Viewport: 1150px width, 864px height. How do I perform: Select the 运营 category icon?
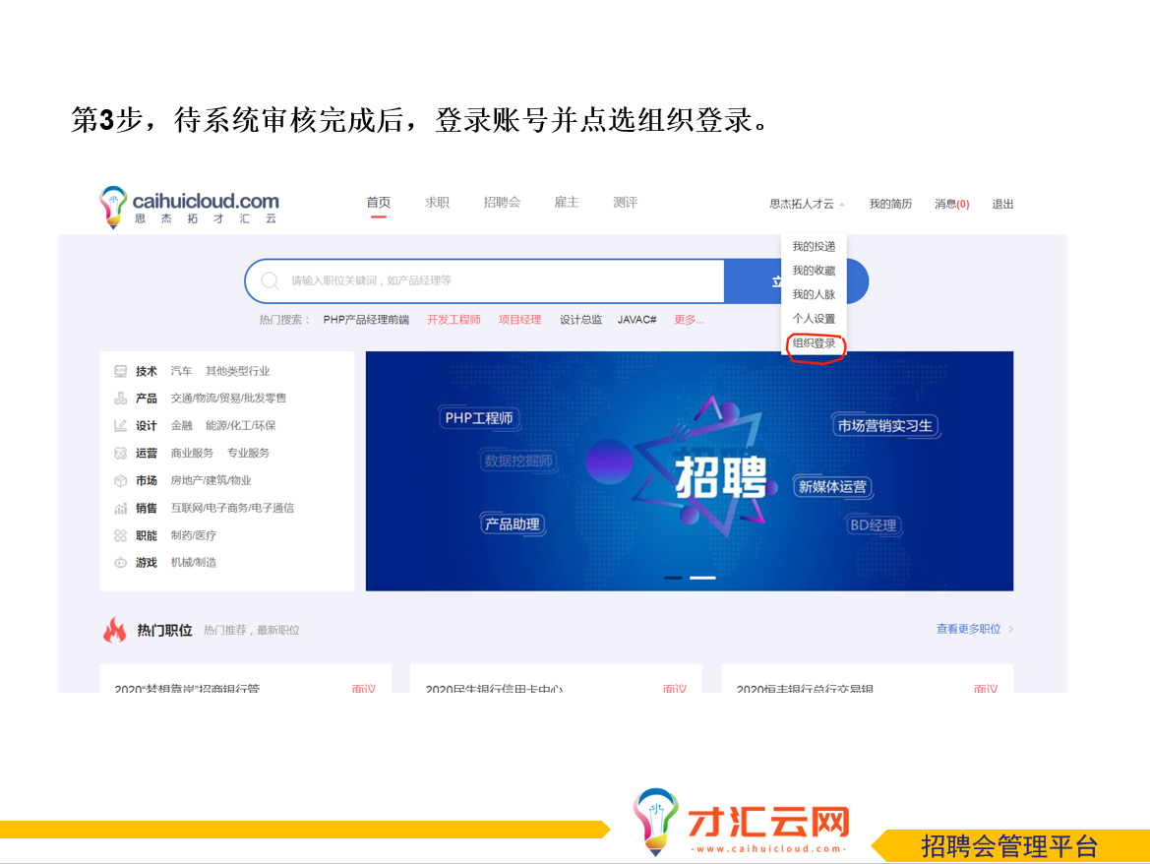coord(120,453)
